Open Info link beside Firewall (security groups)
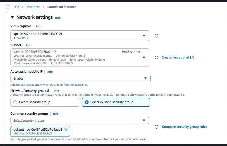 (x=56, y=91)
